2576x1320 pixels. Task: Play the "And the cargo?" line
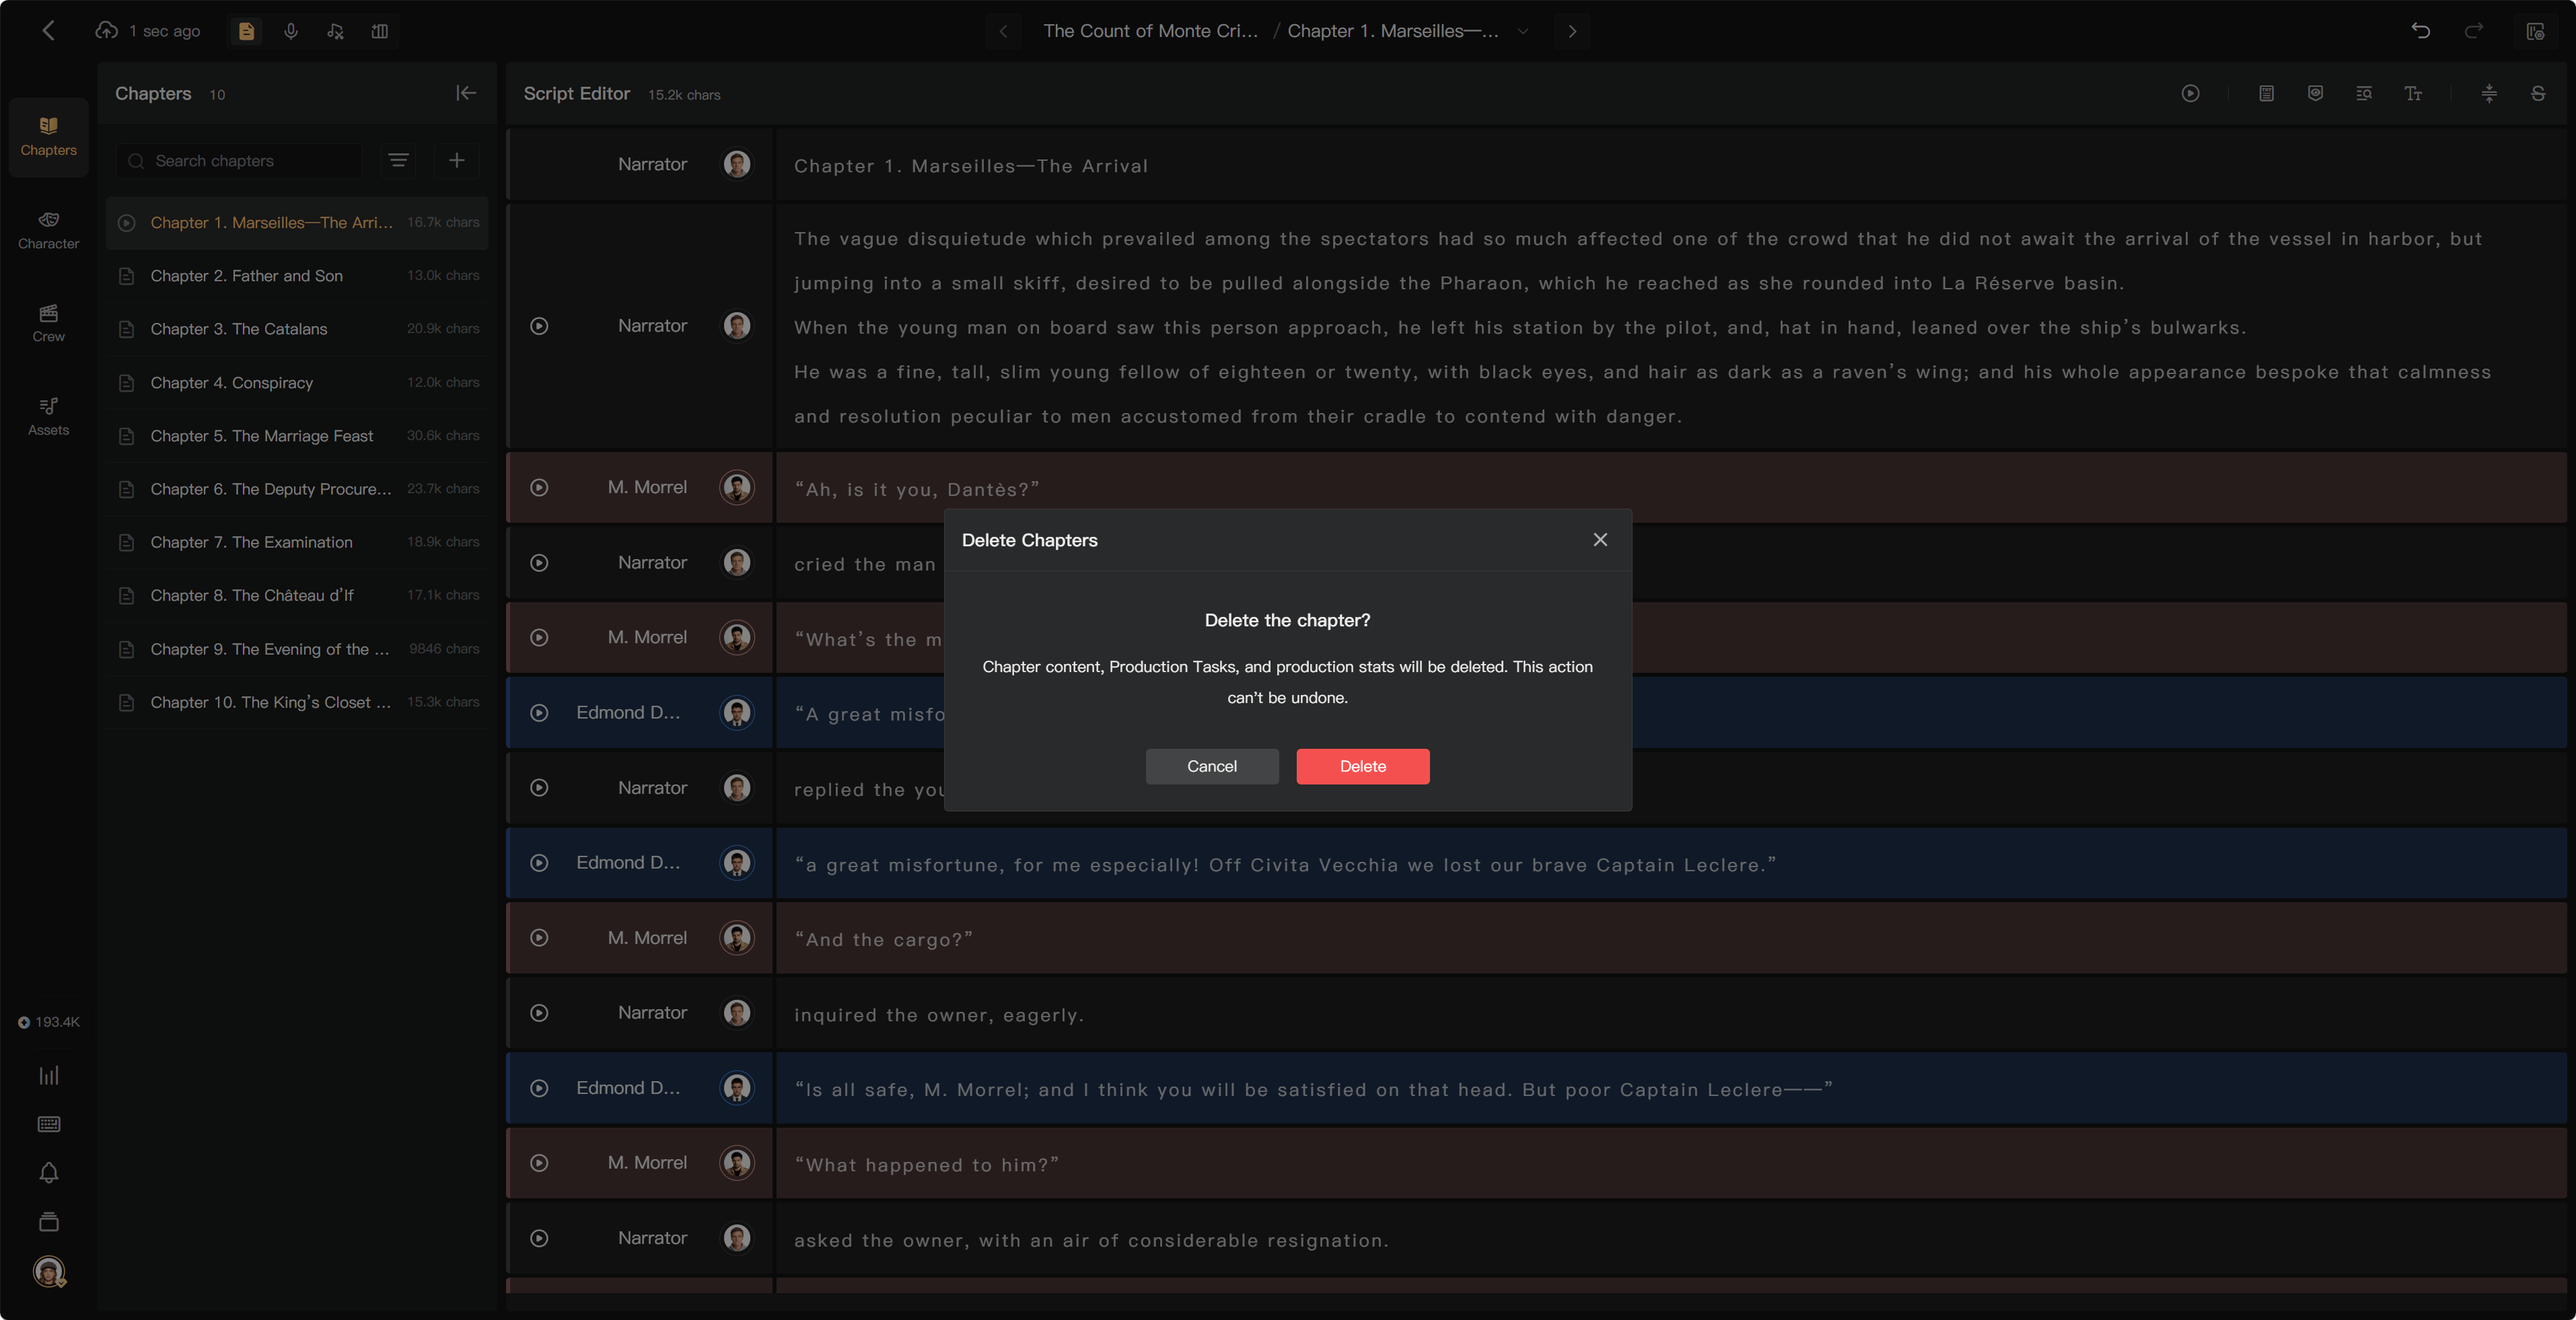(539, 938)
